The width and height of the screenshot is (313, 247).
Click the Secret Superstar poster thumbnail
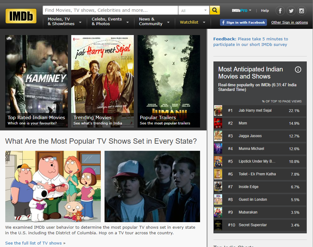point(218,225)
